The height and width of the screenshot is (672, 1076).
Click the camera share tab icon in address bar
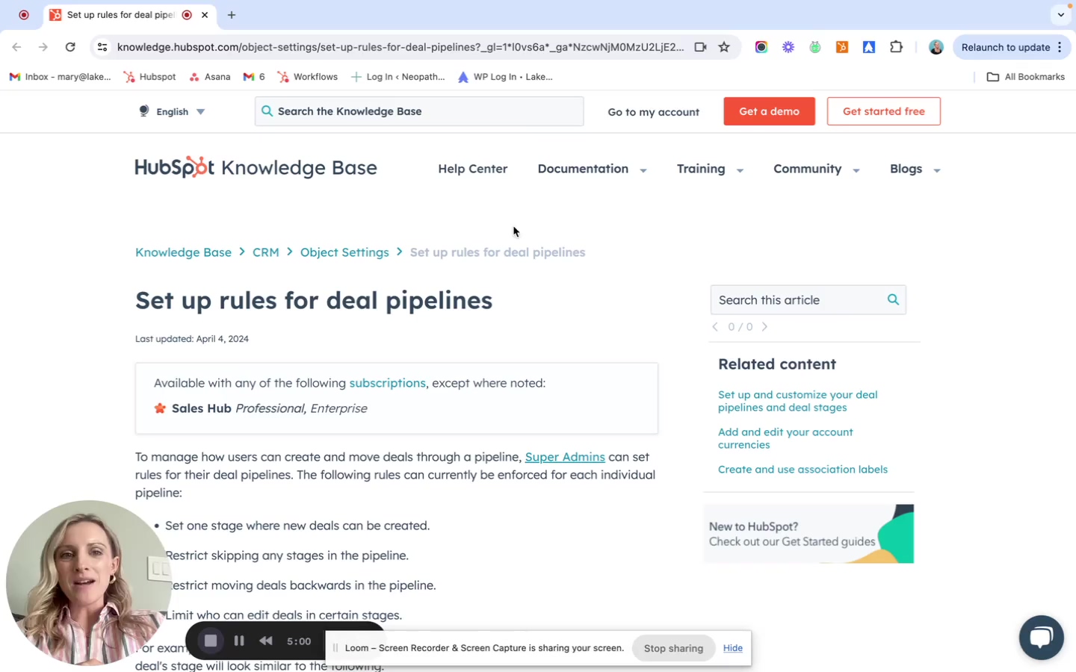699,46
